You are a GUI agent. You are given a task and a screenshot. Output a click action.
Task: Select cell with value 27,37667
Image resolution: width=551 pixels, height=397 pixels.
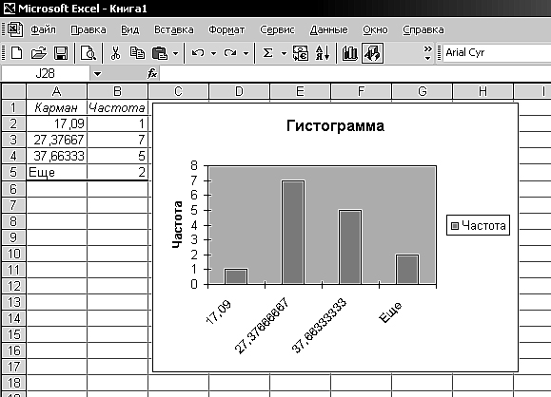click(x=56, y=140)
